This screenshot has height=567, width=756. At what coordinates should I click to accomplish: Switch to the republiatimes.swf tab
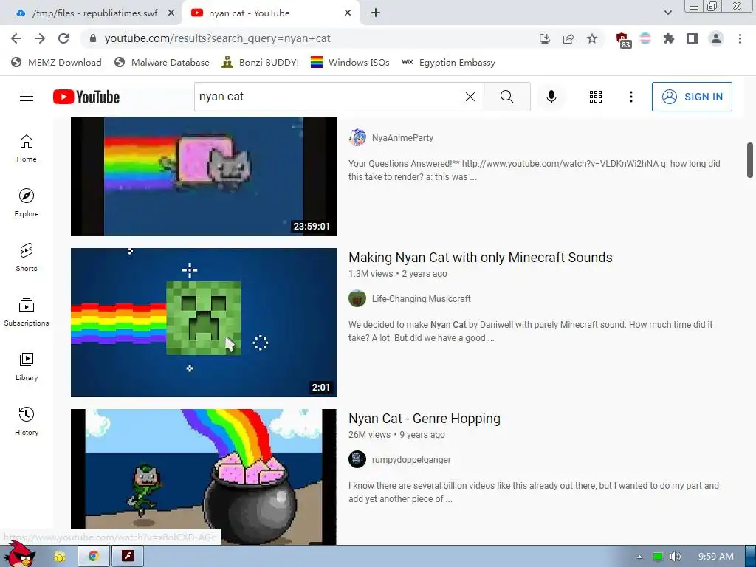(94, 13)
